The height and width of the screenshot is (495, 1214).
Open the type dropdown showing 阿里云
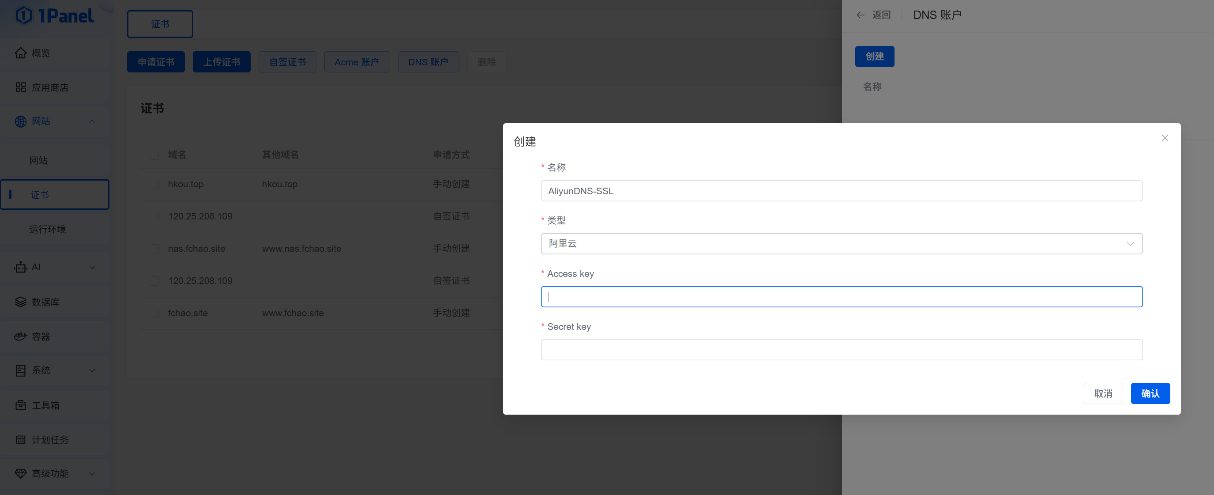click(841, 244)
